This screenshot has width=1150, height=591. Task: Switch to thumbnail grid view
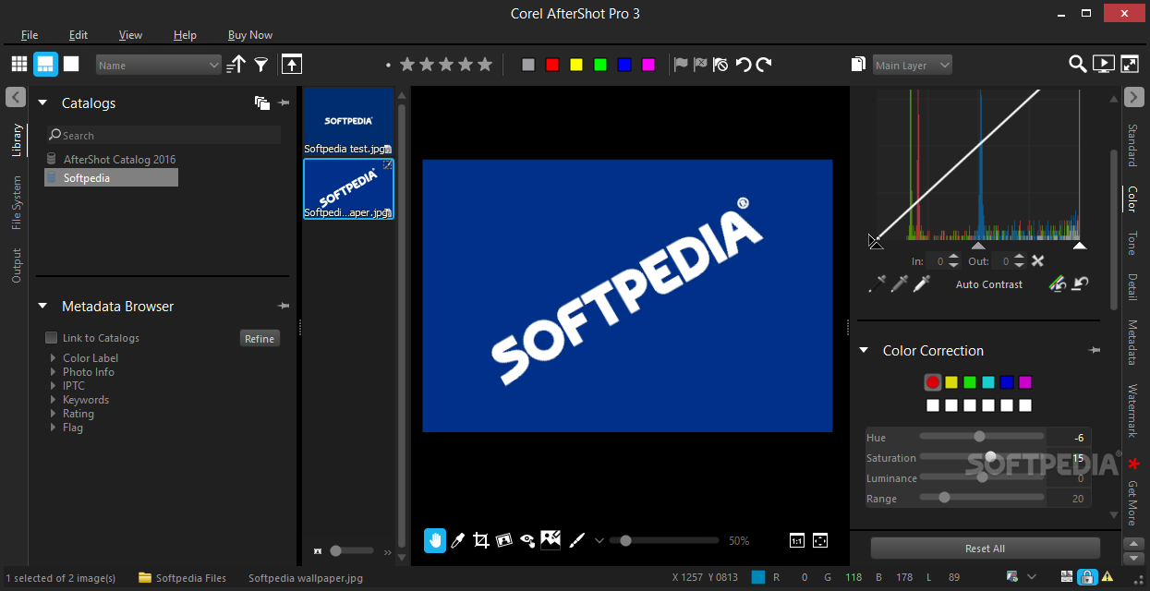[19, 64]
